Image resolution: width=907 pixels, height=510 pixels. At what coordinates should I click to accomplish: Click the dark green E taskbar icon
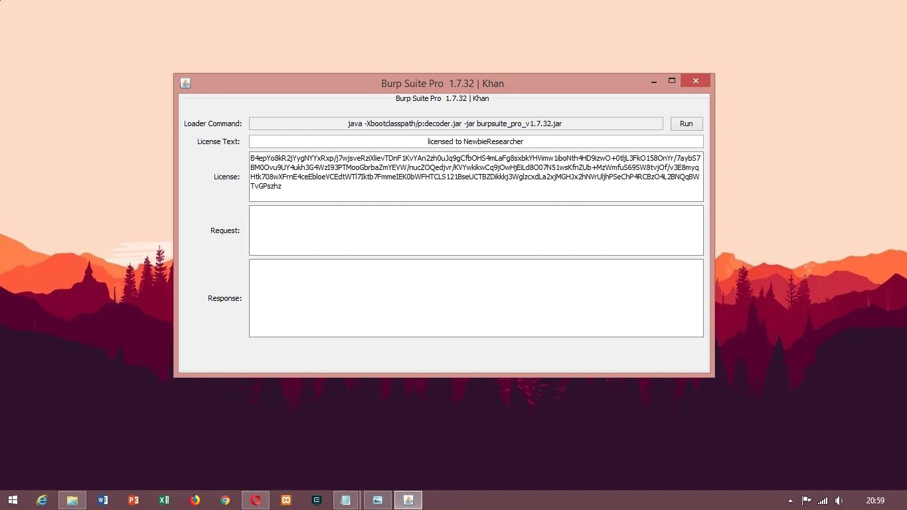317,500
